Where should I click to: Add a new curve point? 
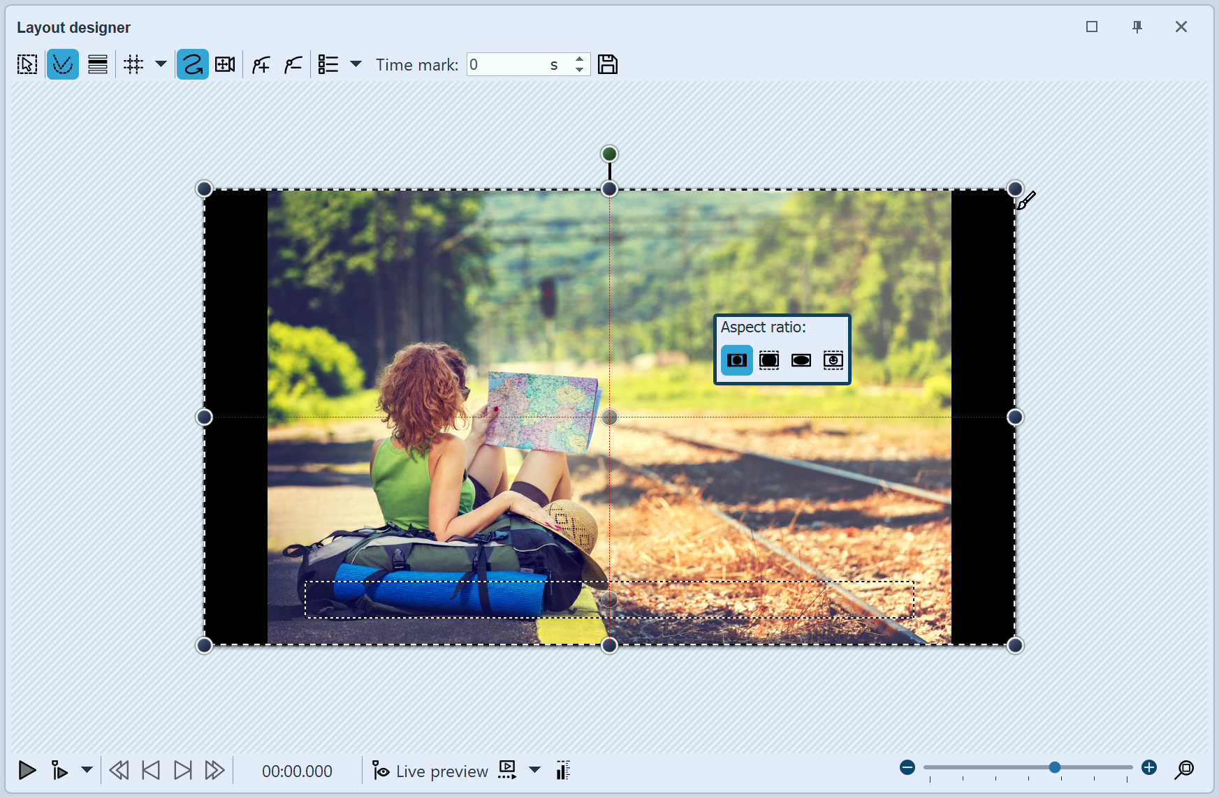pos(260,64)
